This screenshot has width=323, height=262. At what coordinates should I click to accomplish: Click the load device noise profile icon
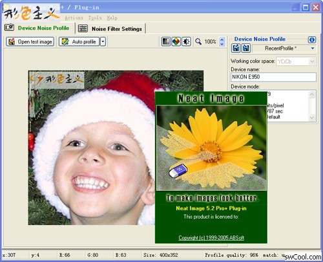[x=236, y=49]
